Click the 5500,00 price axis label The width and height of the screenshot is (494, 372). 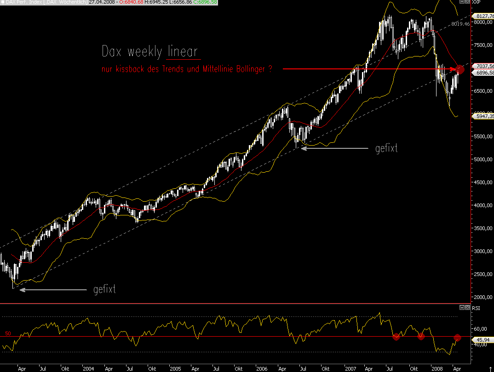[483, 136]
